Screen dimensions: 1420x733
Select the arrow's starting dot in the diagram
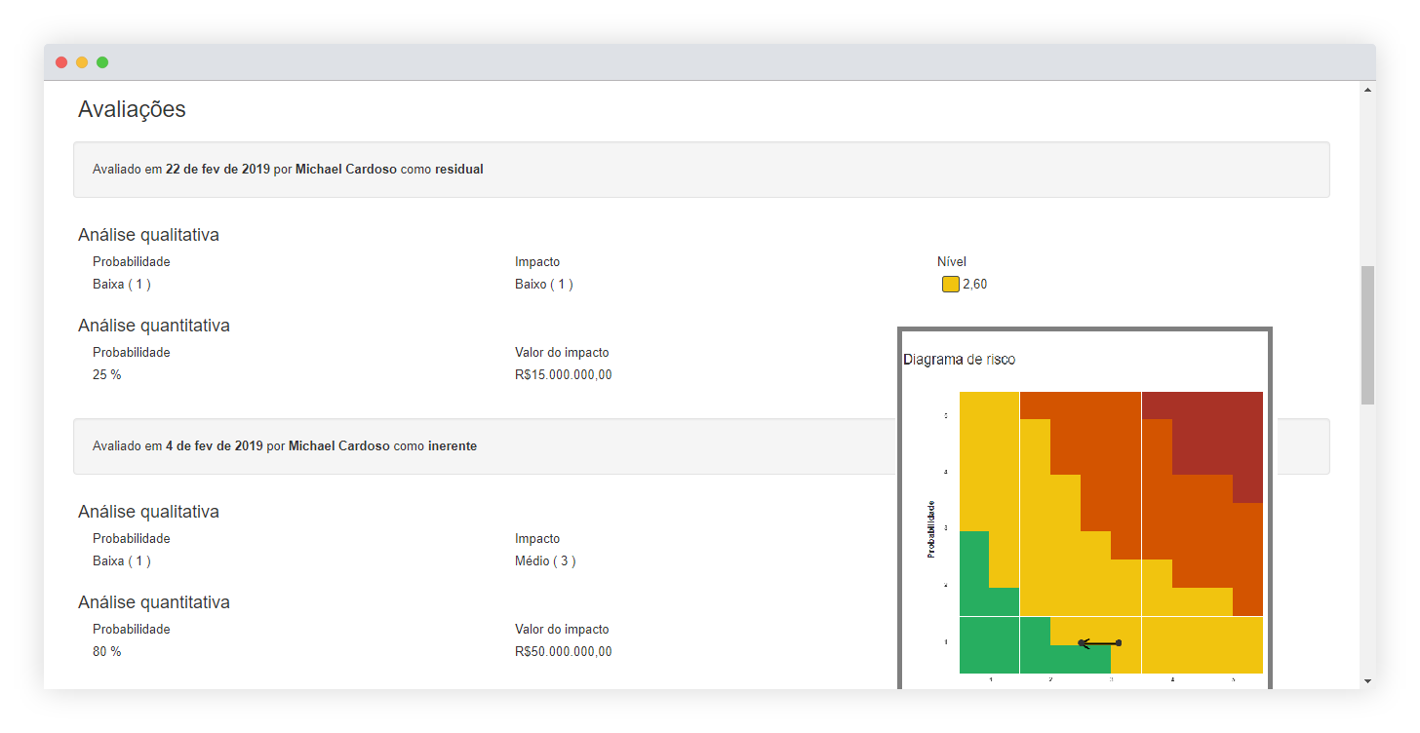[1119, 642]
